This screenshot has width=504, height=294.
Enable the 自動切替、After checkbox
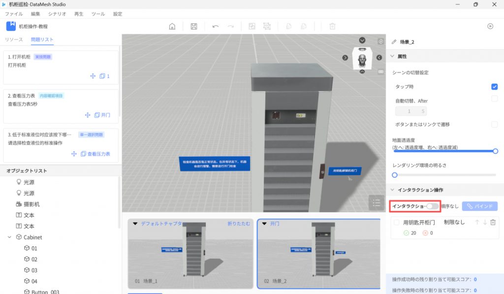click(x=494, y=99)
